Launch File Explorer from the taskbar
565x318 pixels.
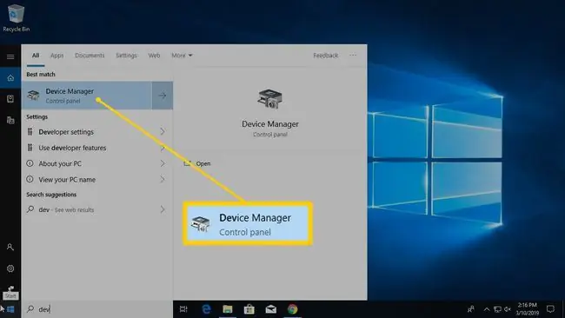[x=228, y=309]
